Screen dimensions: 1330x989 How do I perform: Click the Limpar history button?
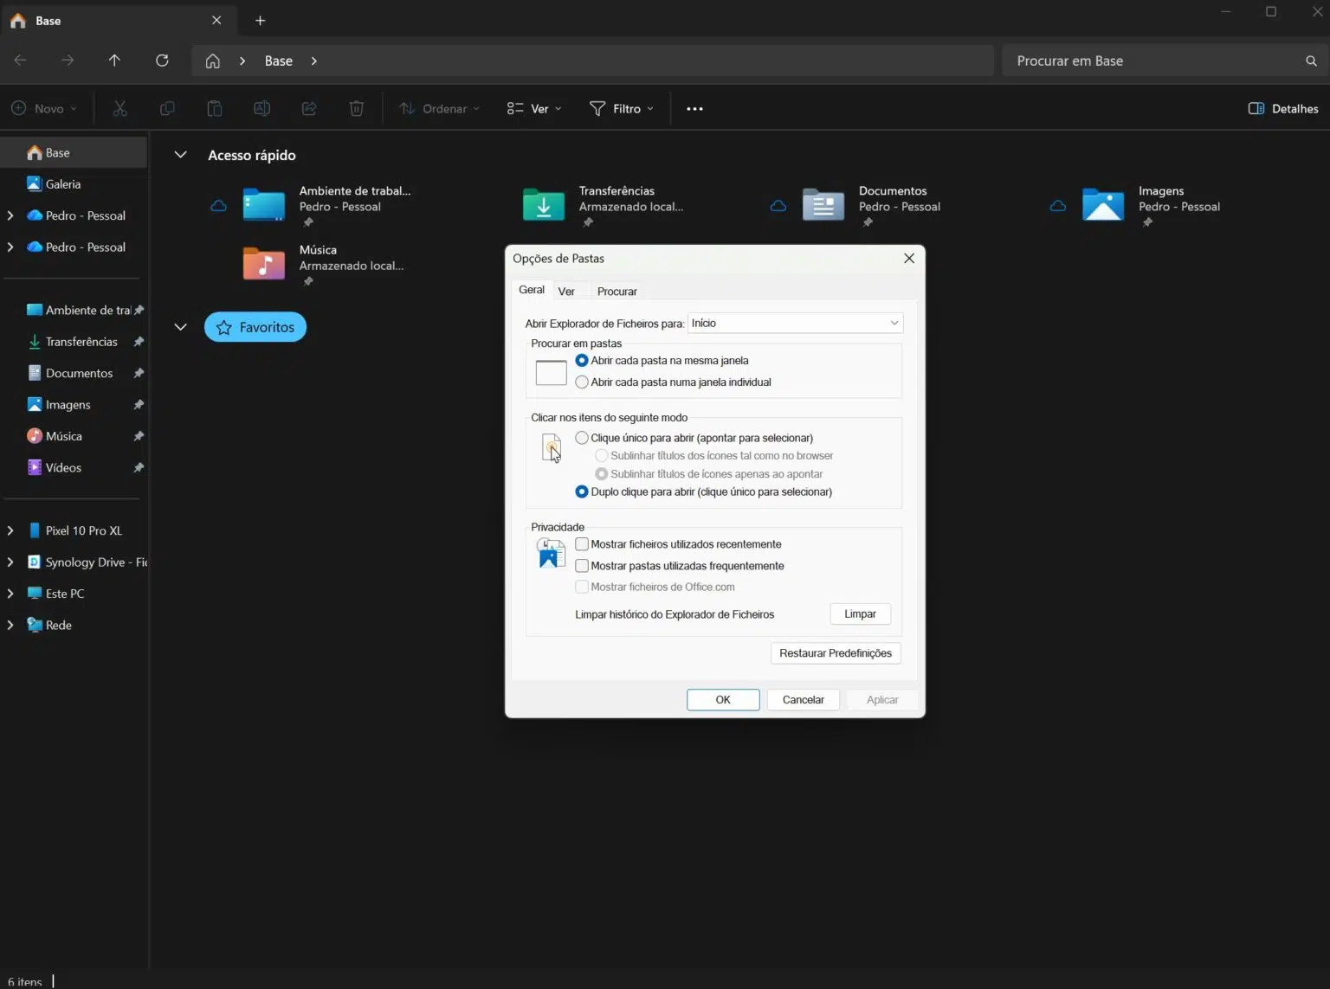click(860, 614)
